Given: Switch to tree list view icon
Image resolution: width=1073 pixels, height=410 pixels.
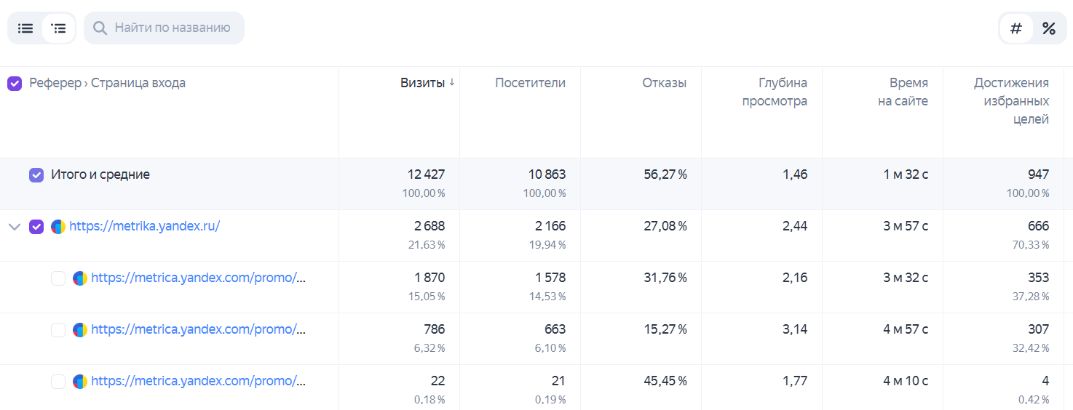Looking at the screenshot, I should [x=58, y=28].
